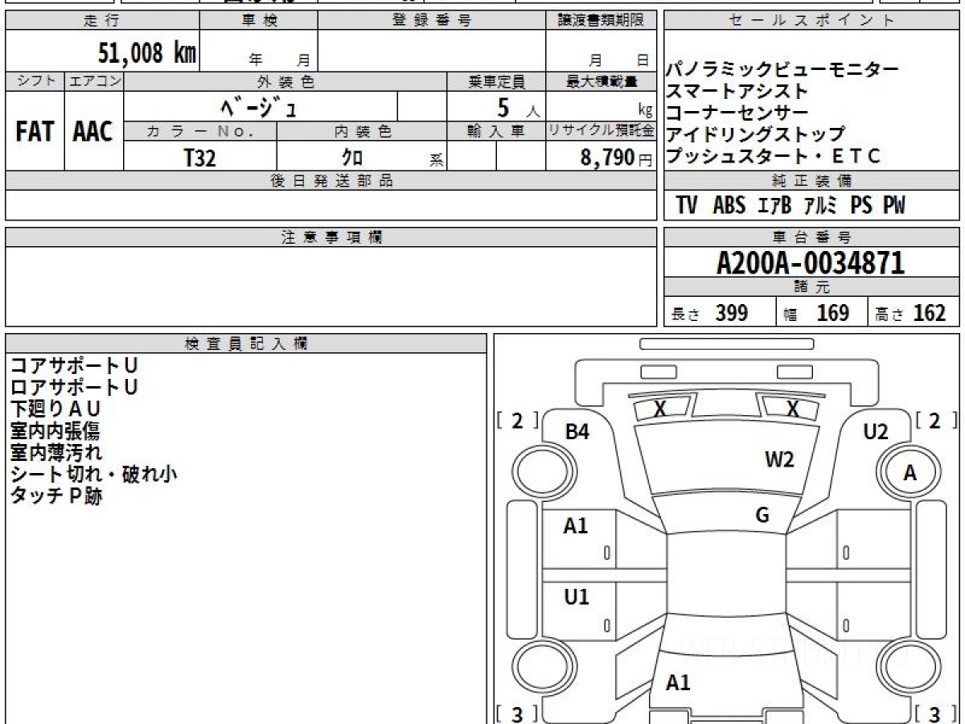This screenshot has width=965, height=724.
Task: Select the W2 mark on the hood
Action: [779, 459]
